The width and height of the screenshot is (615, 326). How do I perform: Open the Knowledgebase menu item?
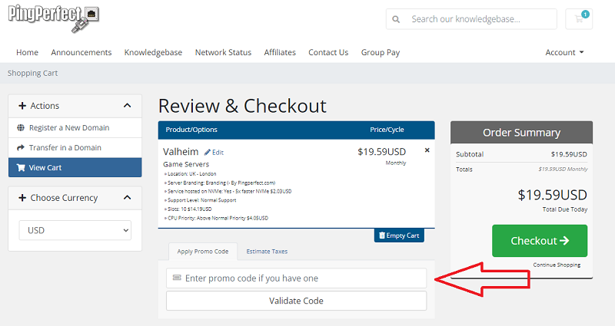tap(153, 52)
